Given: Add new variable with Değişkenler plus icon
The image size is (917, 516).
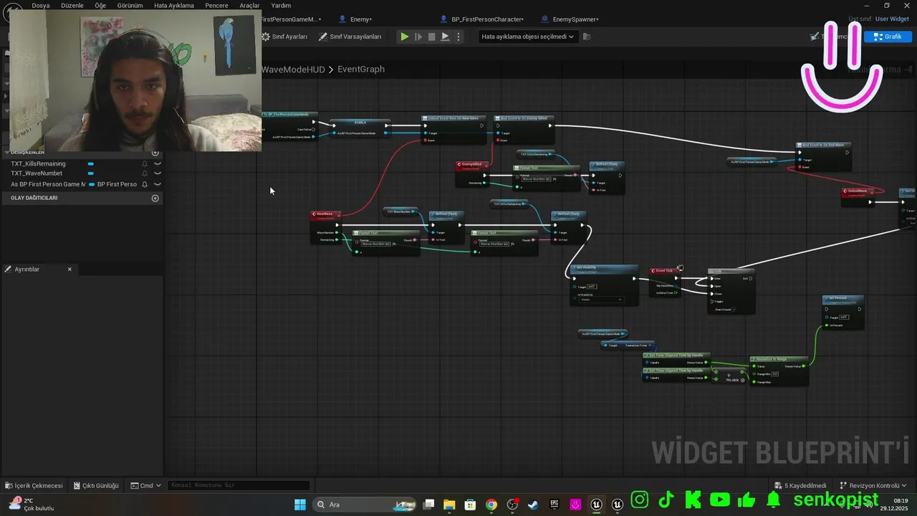Looking at the screenshot, I should 155,153.
